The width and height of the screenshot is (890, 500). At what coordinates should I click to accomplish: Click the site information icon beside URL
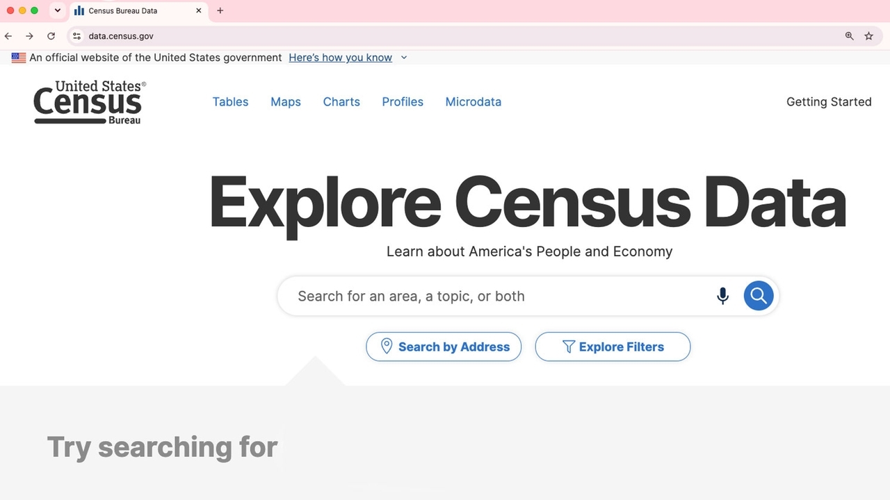(x=77, y=36)
